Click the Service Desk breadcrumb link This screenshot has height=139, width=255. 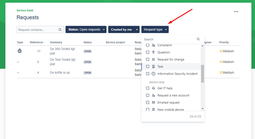point(25,10)
